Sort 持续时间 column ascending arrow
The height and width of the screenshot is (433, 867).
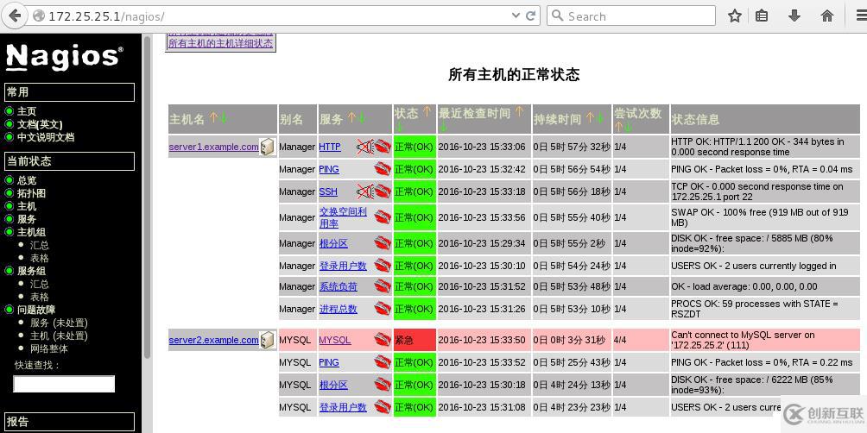coord(590,117)
